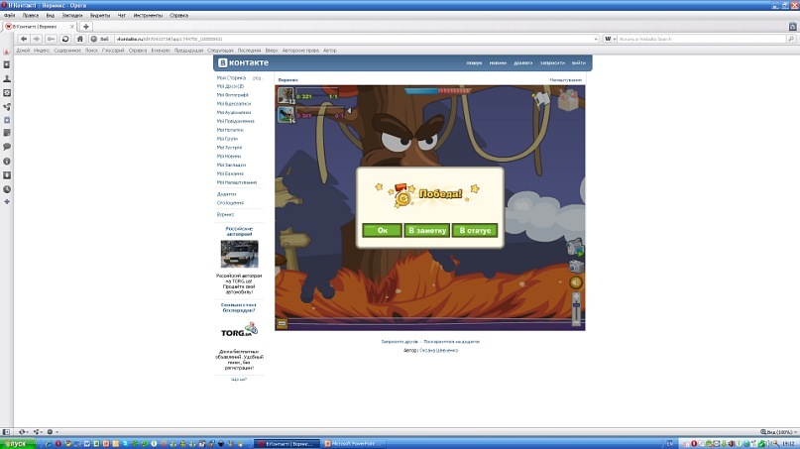Open the chat icon at game bottom-left

point(282,323)
